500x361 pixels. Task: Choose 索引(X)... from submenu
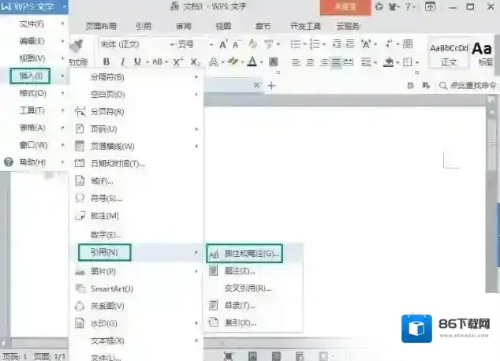(x=252, y=322)
